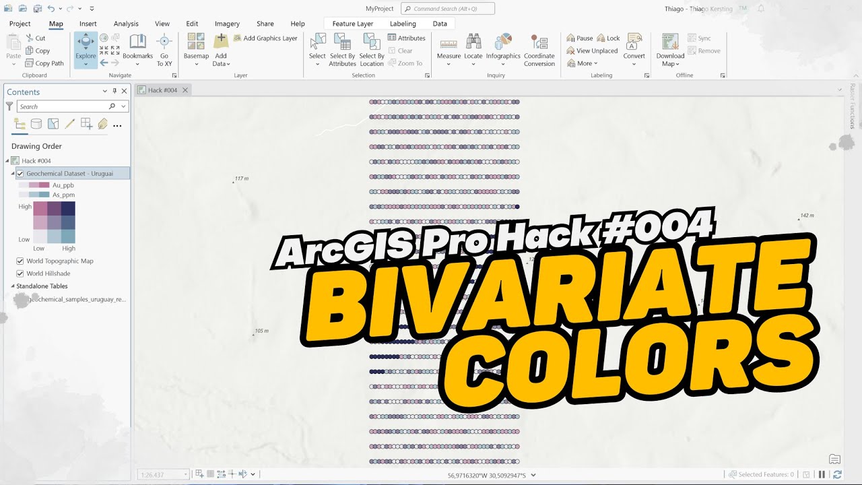Switch to List By Selection view

point(53,124)
